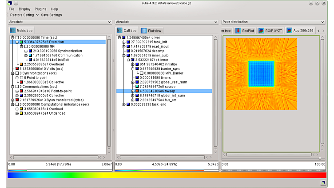Open the File menu
334x188 pixels.
[x=11, y=9]
